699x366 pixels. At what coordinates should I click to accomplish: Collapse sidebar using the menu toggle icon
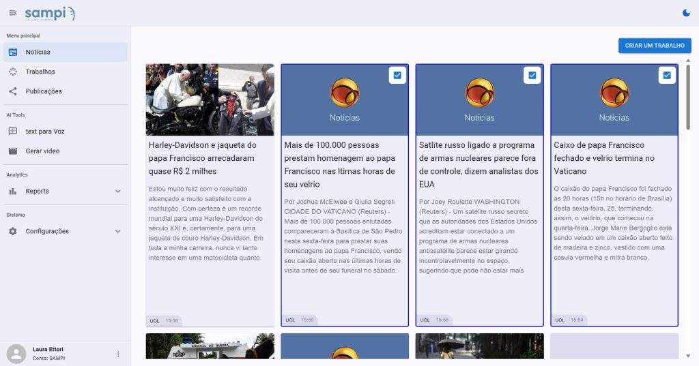point(13,13)
